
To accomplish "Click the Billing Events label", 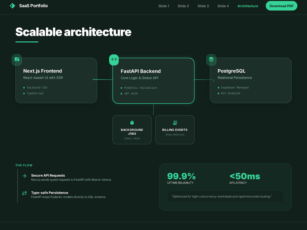I will [175, 130].
